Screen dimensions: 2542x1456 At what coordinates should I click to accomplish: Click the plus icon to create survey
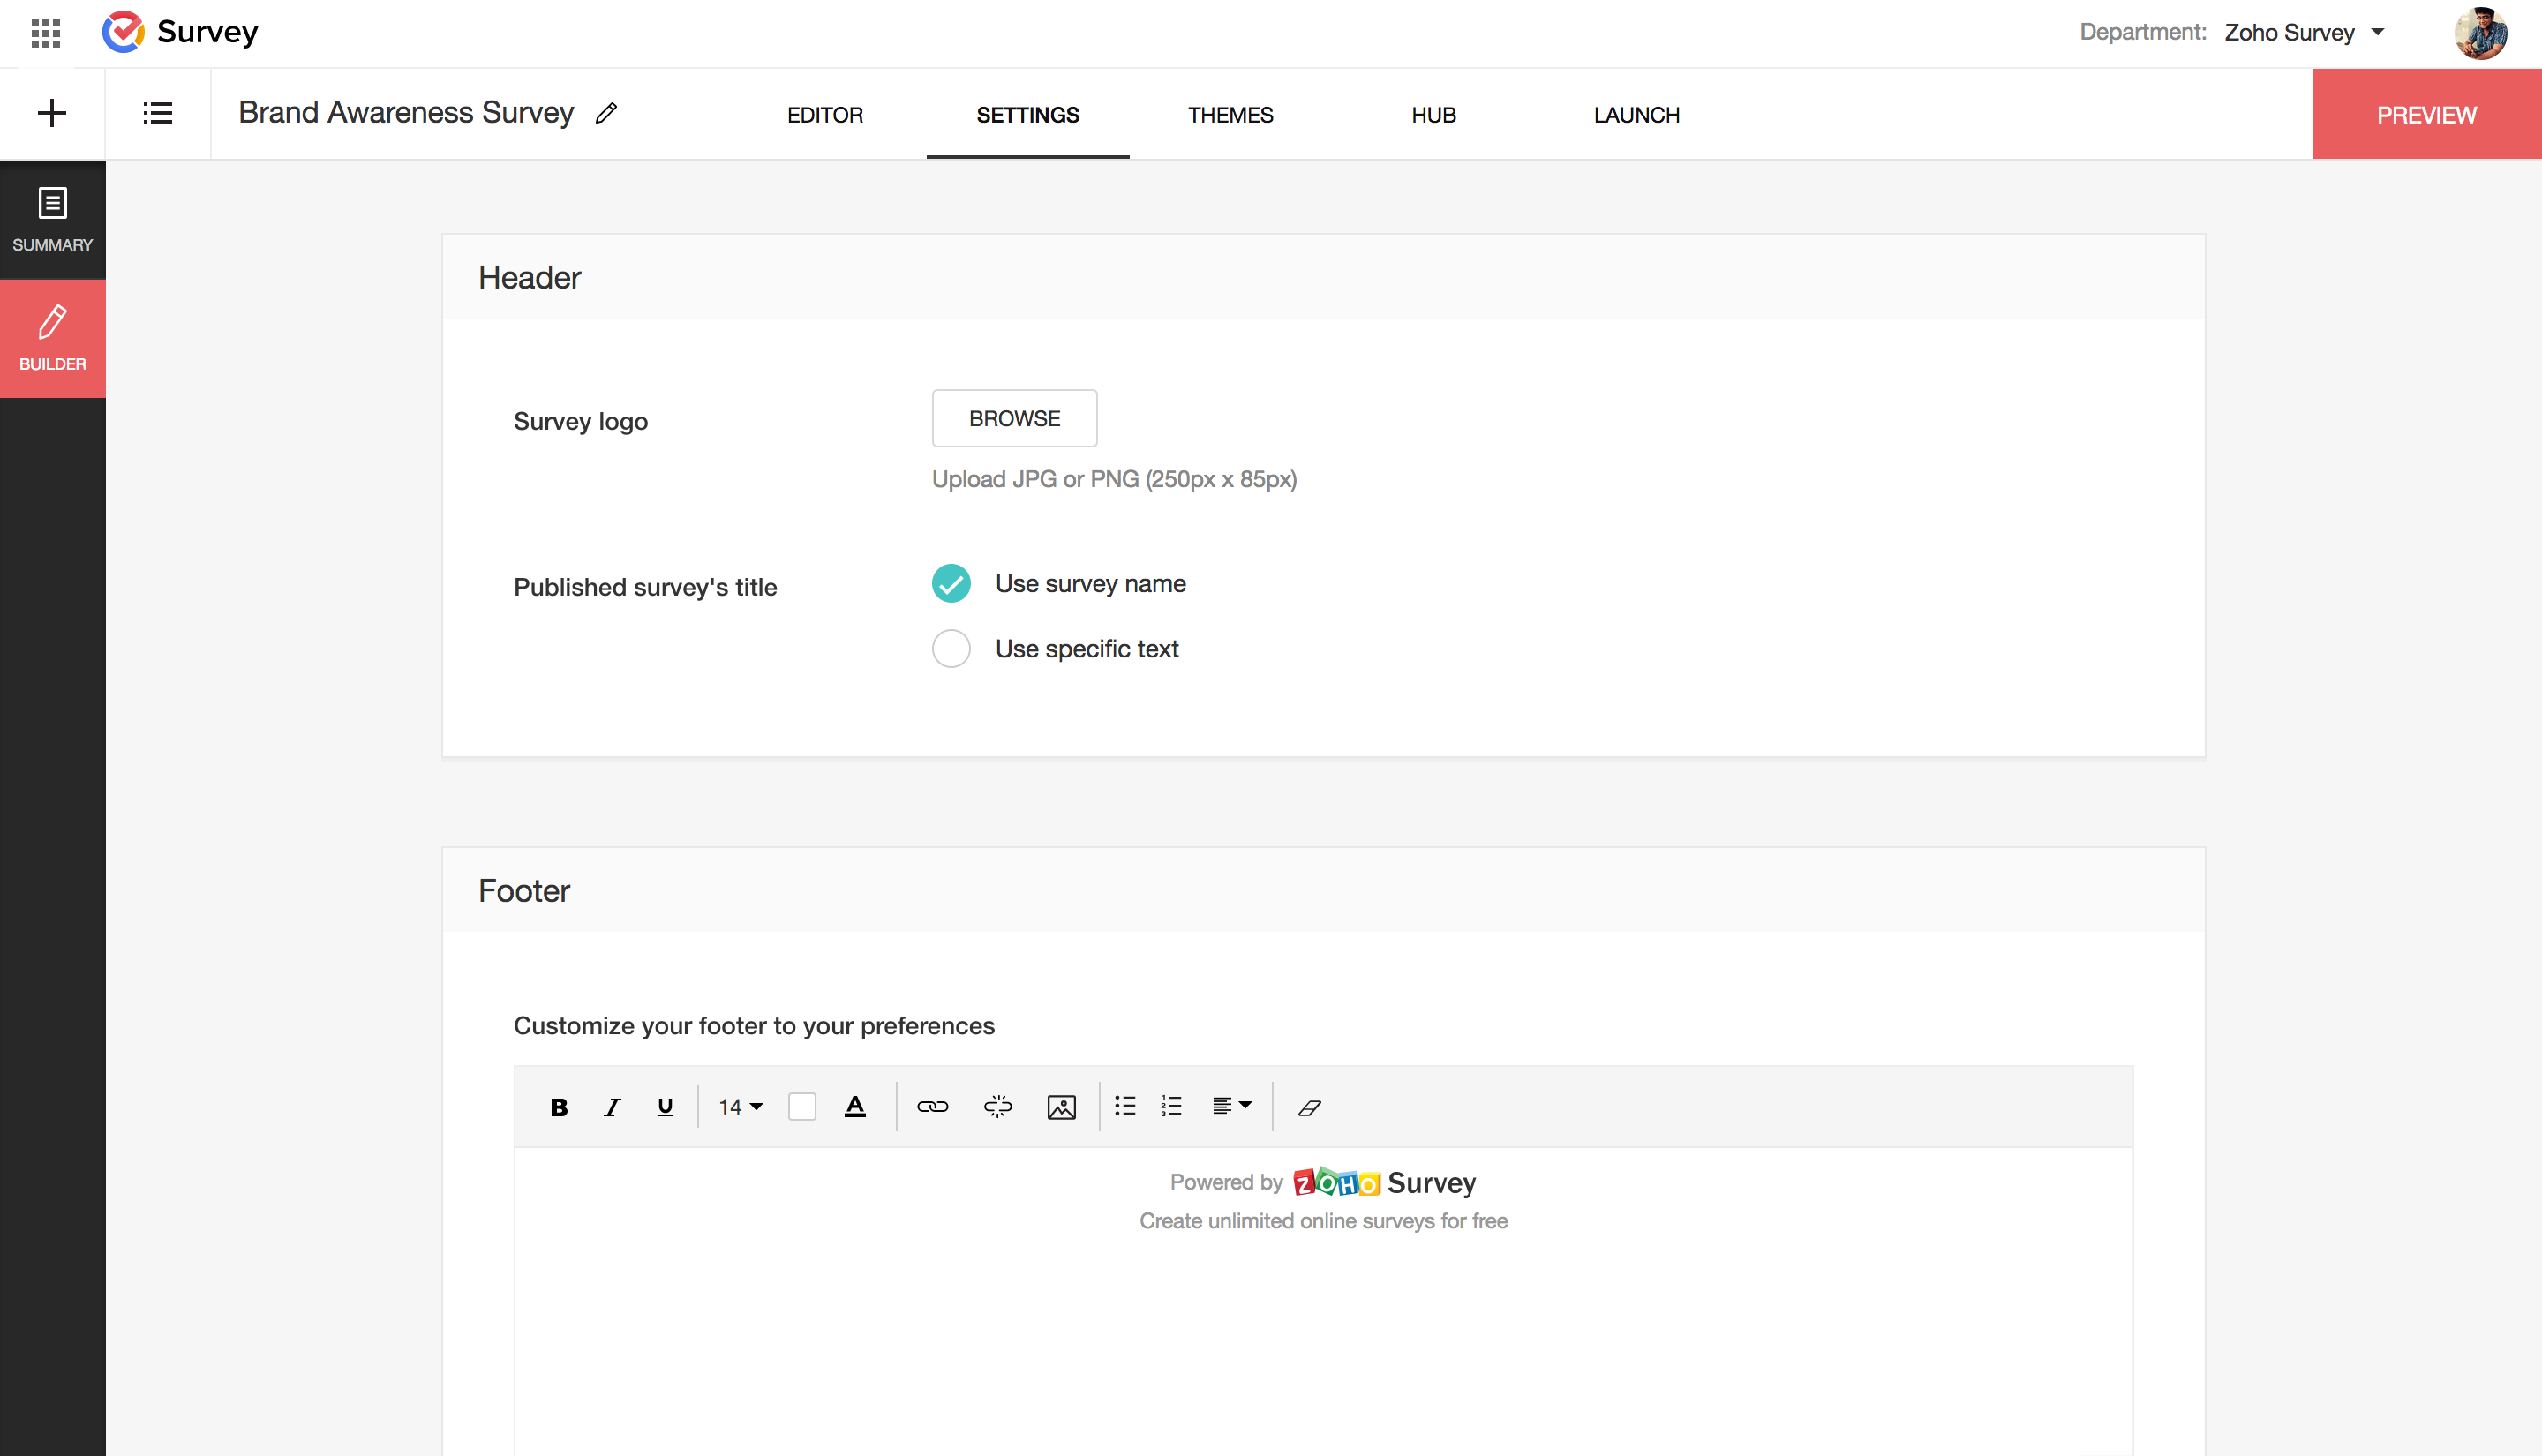52,113
